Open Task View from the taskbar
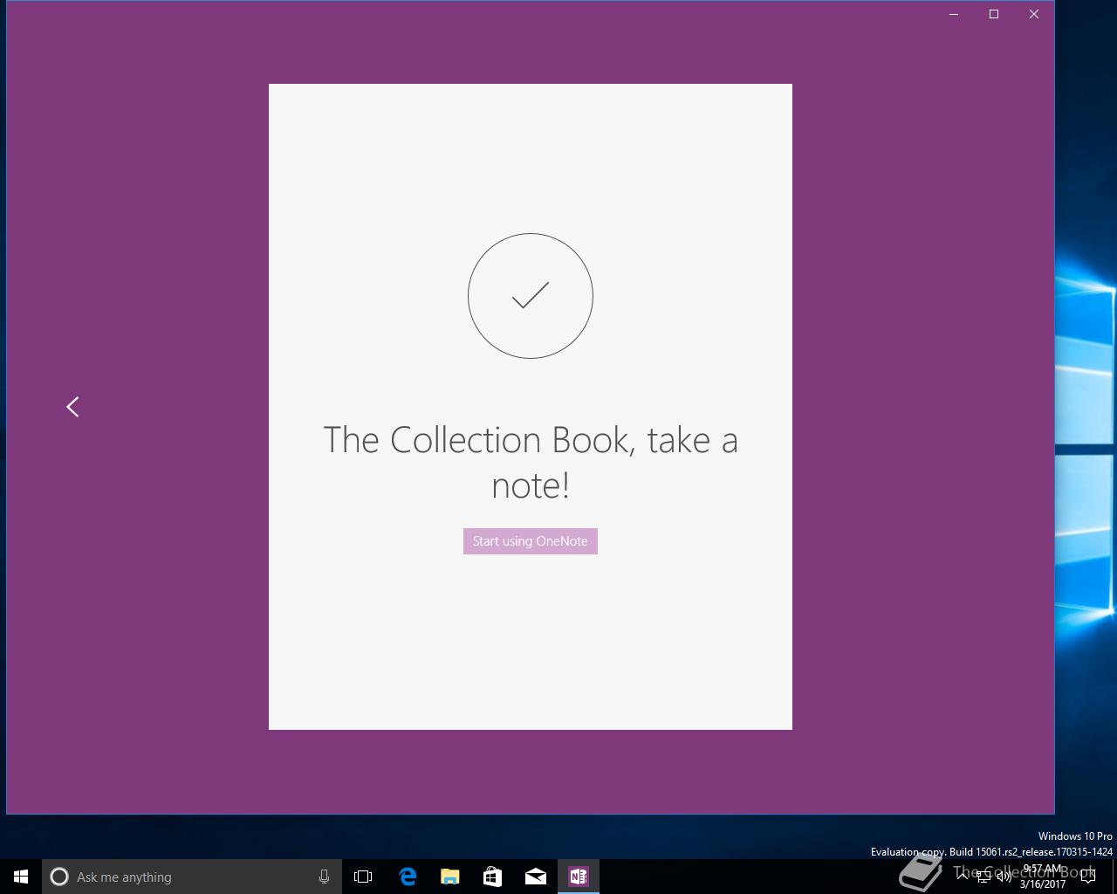The height and width of the screenshot is (894, 1117). pos(363,877)
